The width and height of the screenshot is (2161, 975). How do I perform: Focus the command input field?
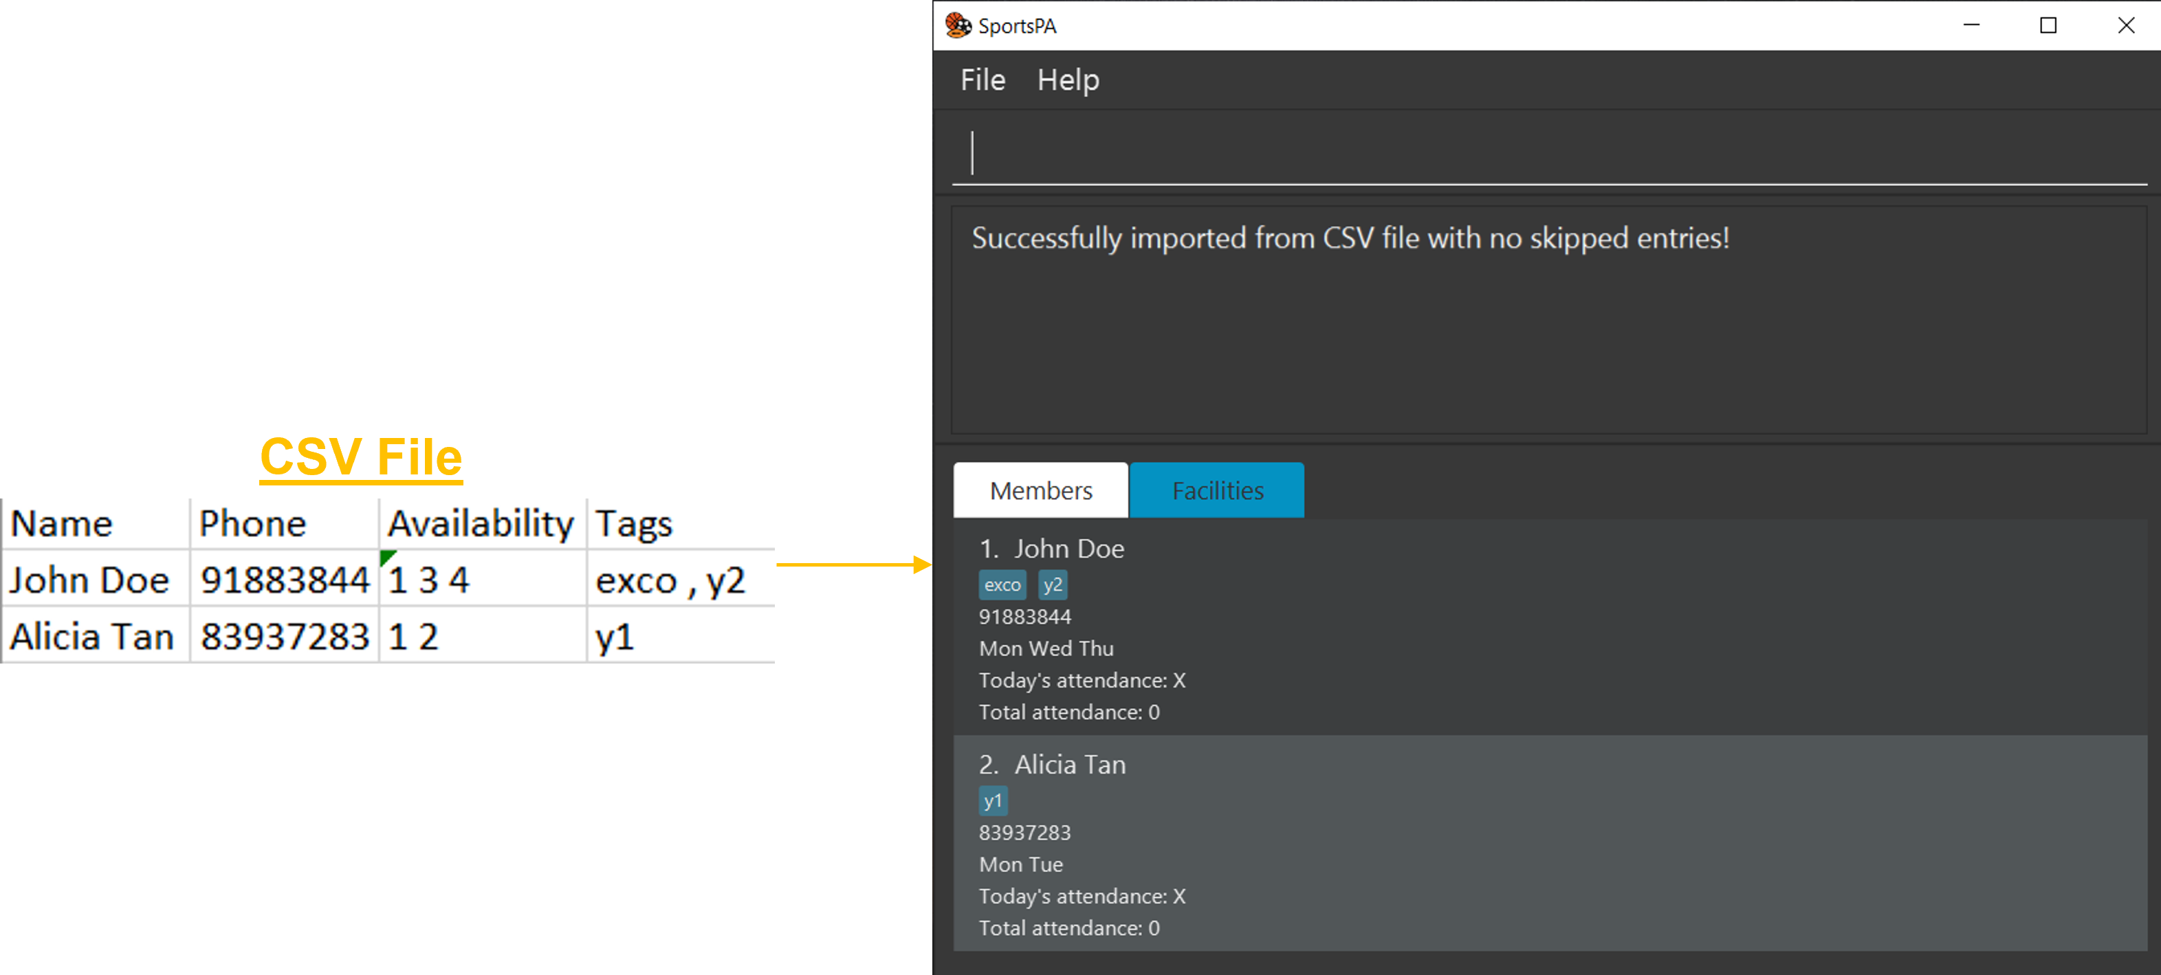(1548, 153)
